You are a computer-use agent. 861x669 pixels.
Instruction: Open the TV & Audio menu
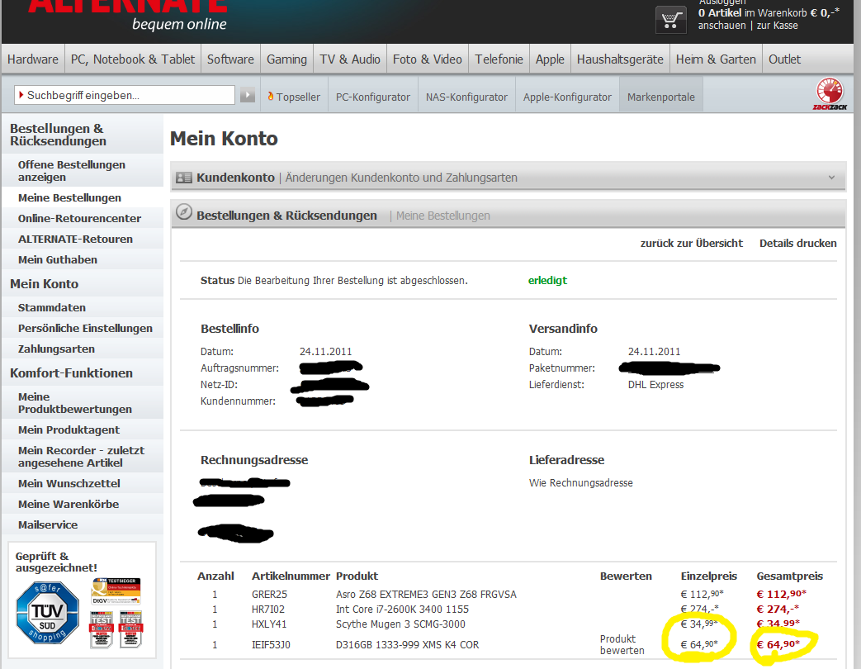[350, 59]
